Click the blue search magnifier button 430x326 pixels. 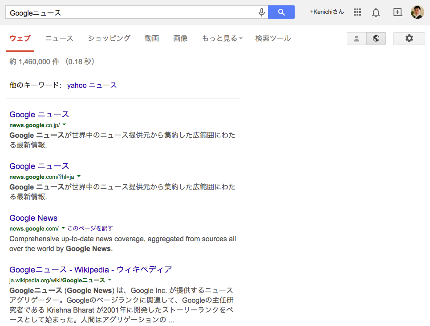click(x=281, y=12)
